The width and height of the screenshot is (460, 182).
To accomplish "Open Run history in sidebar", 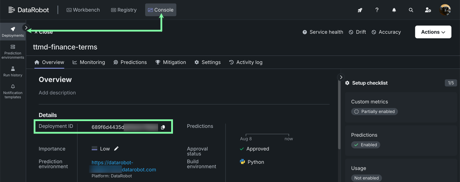I will 13,72.
